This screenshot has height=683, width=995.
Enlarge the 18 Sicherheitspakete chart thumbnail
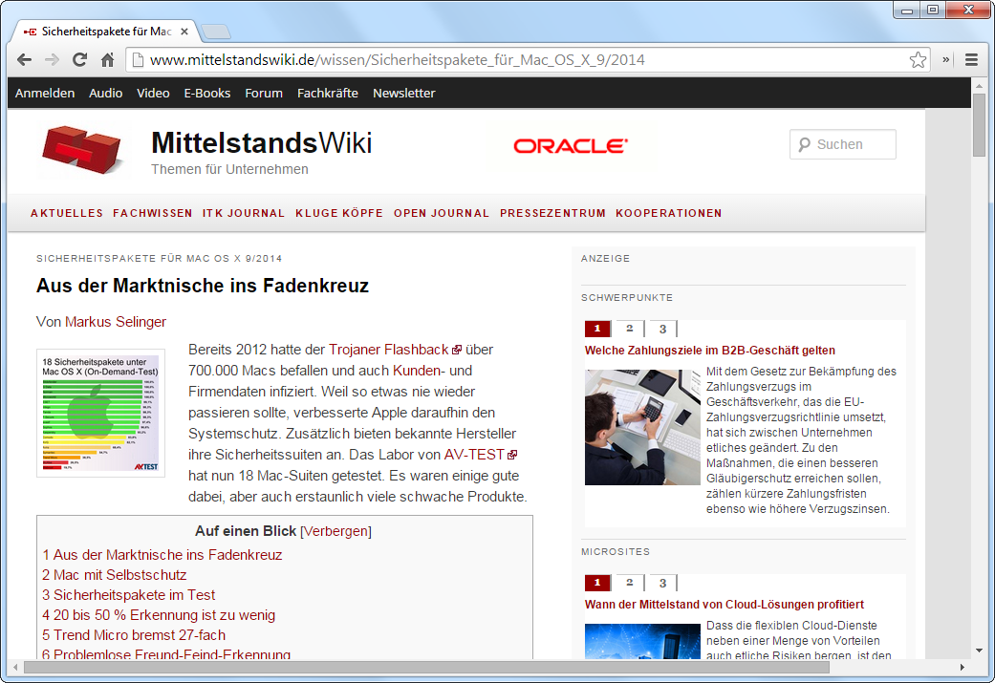tap(100, 413)
